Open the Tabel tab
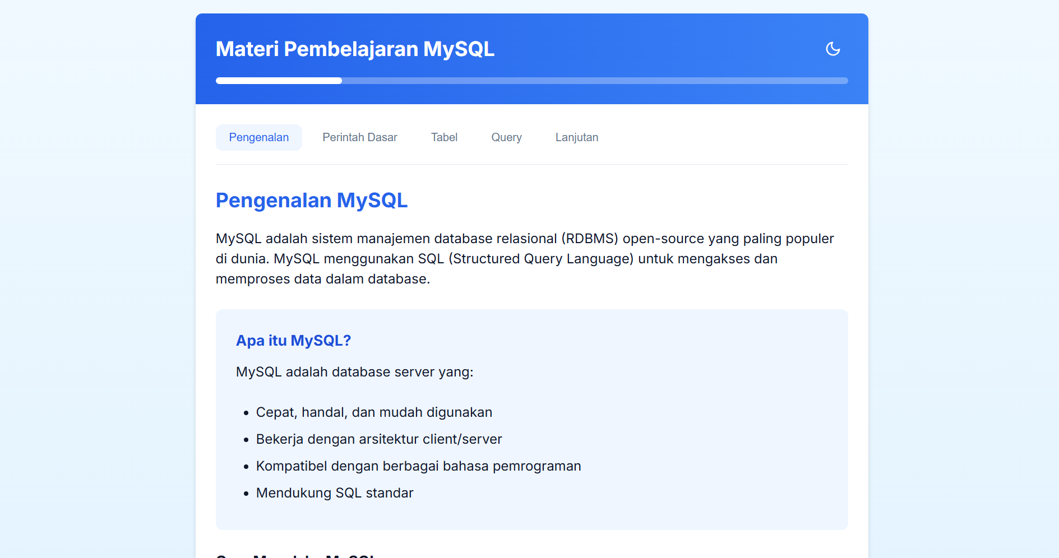Viewport: 1059px width, 558px height. click(x=444, y=137)
